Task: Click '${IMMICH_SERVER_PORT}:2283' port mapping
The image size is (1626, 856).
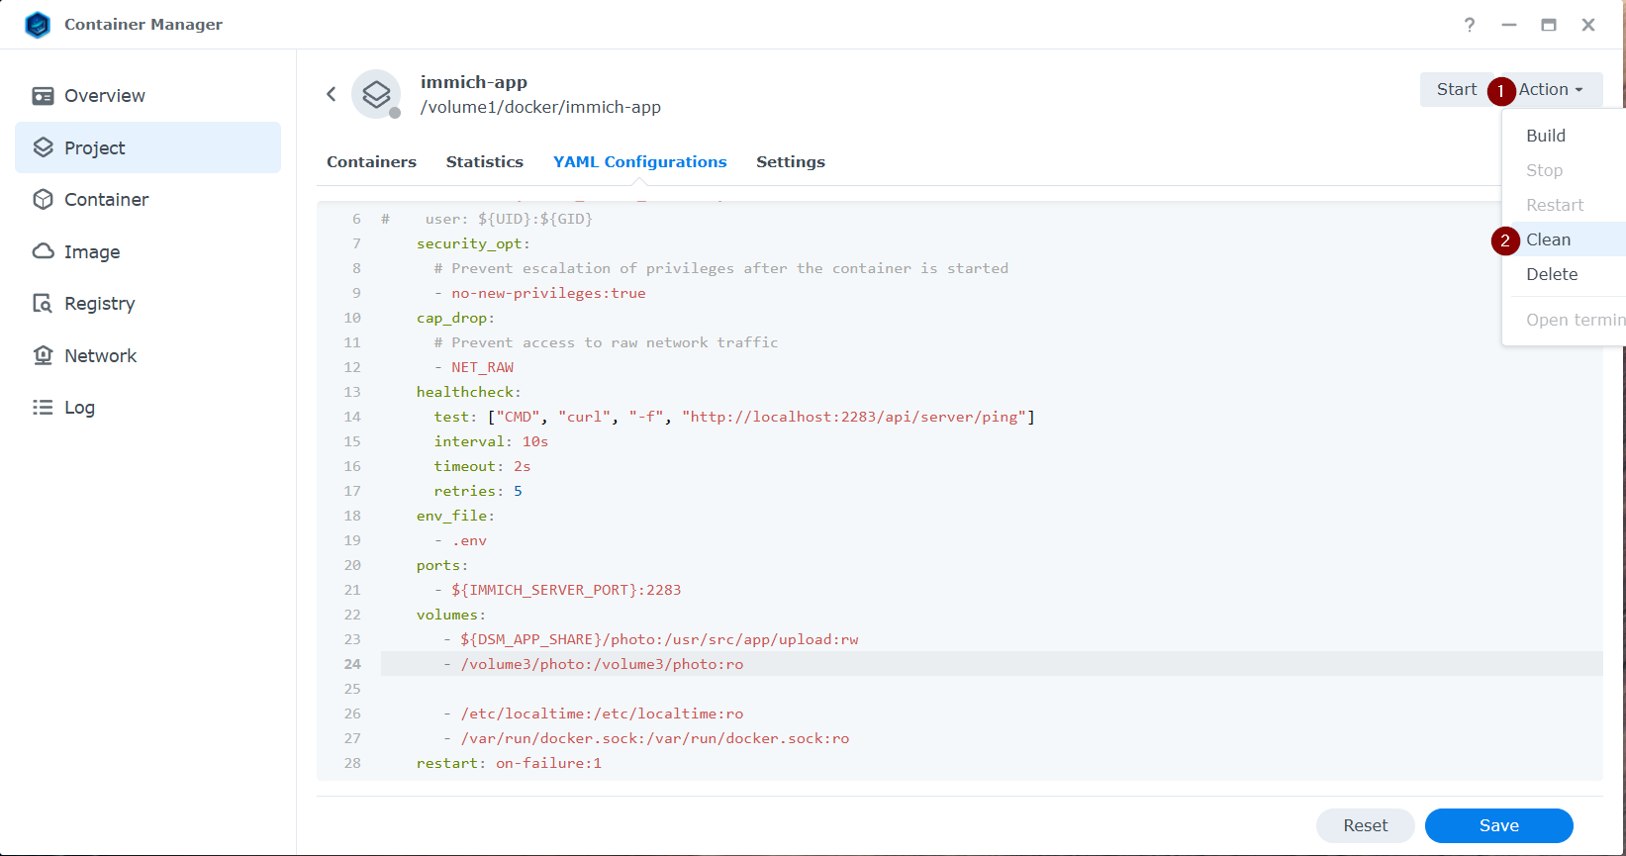Action: point(566,590)
